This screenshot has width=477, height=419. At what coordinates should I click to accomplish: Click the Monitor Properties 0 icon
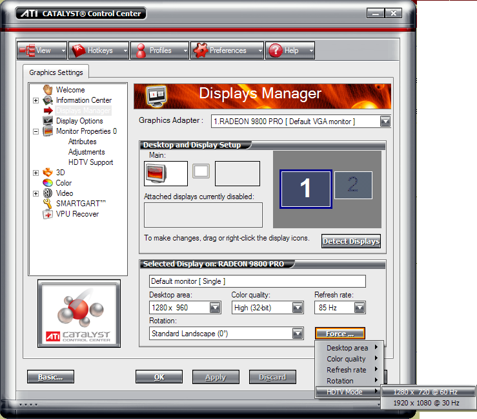48,131
